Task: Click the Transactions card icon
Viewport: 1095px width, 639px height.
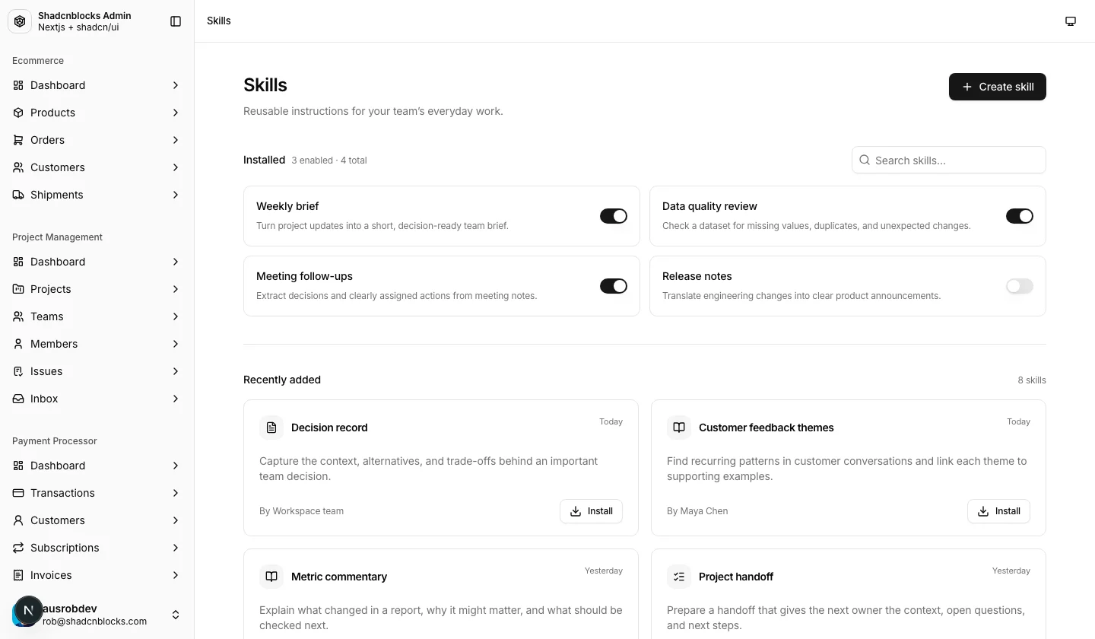Action: click(18, 493)
